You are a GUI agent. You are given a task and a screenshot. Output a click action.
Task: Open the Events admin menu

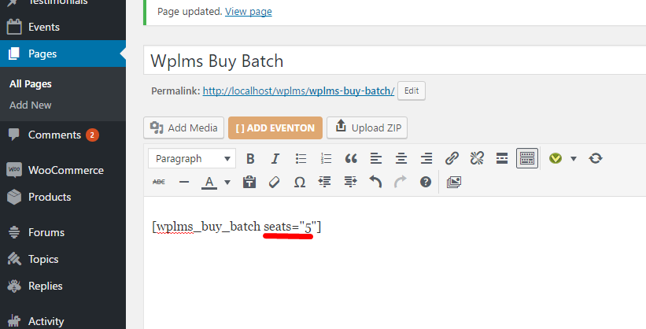[63, 28]
